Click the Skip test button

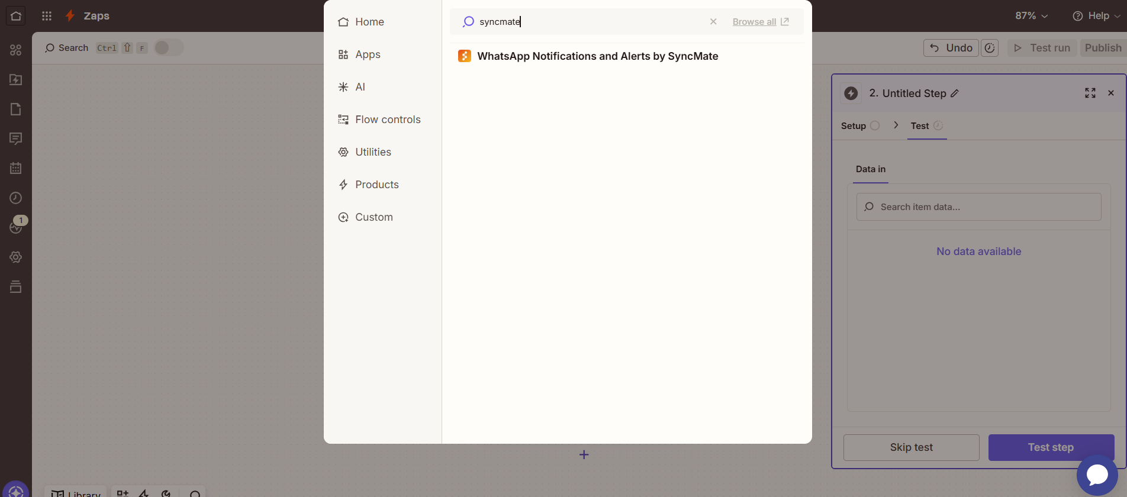911,447
